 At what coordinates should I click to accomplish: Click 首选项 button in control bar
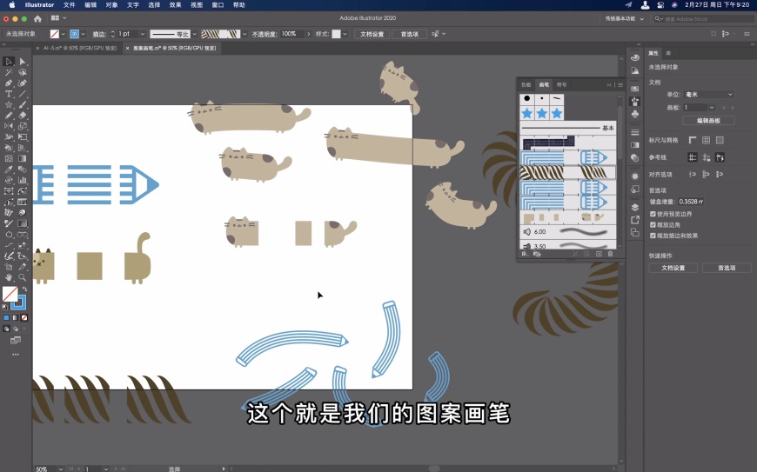click(410, 34)
